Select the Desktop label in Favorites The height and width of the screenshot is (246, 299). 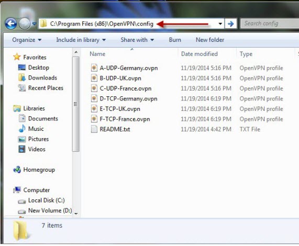coord(39,68)
